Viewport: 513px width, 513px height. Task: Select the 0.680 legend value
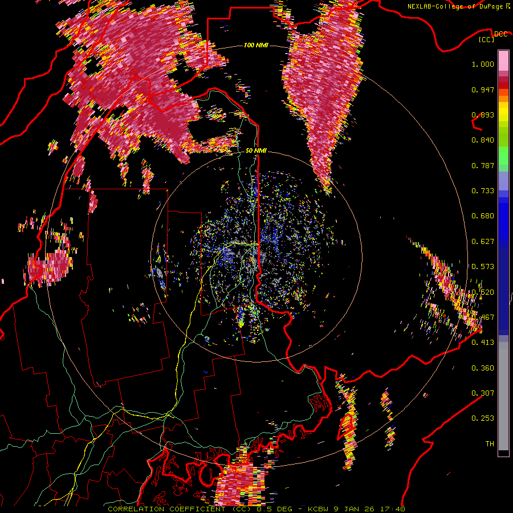pos(483,216)
